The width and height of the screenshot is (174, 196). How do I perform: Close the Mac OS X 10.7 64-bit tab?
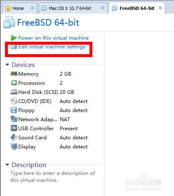[103, 8]
